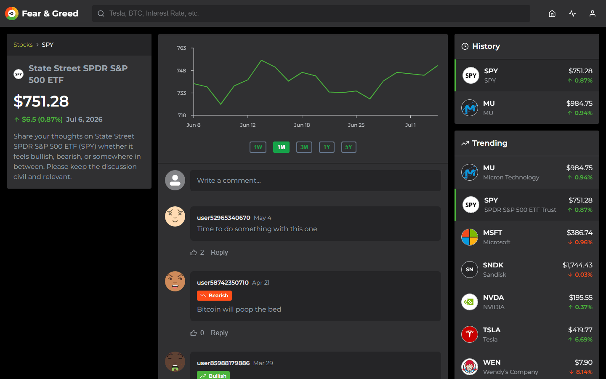Select the 1Y chart range
The width and height of the screenshot is (606, 379).
coord(327,147)
